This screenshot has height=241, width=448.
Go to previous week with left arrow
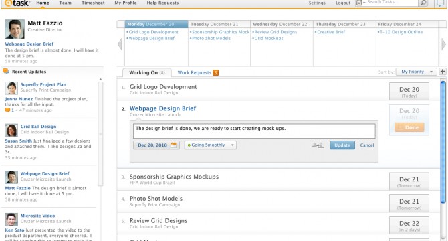(x=120, y=44)
